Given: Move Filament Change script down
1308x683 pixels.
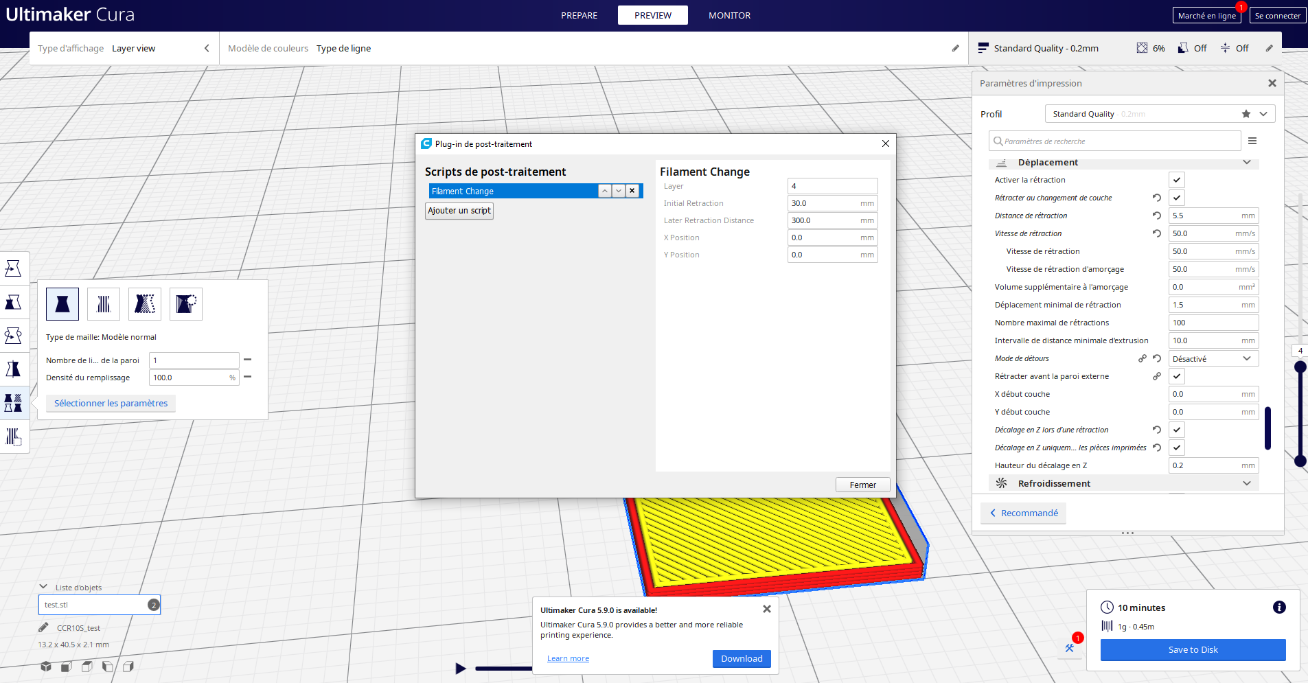Looking at the screenshot, I should click(619, 191).
